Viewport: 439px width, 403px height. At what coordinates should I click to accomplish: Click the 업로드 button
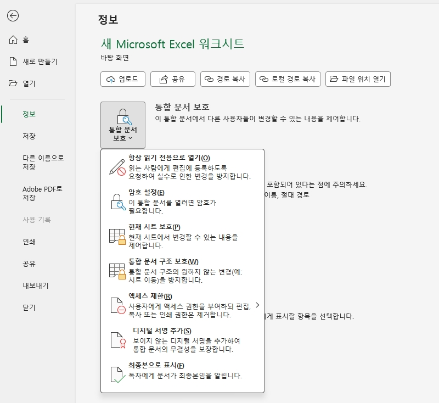click(123, 79)
